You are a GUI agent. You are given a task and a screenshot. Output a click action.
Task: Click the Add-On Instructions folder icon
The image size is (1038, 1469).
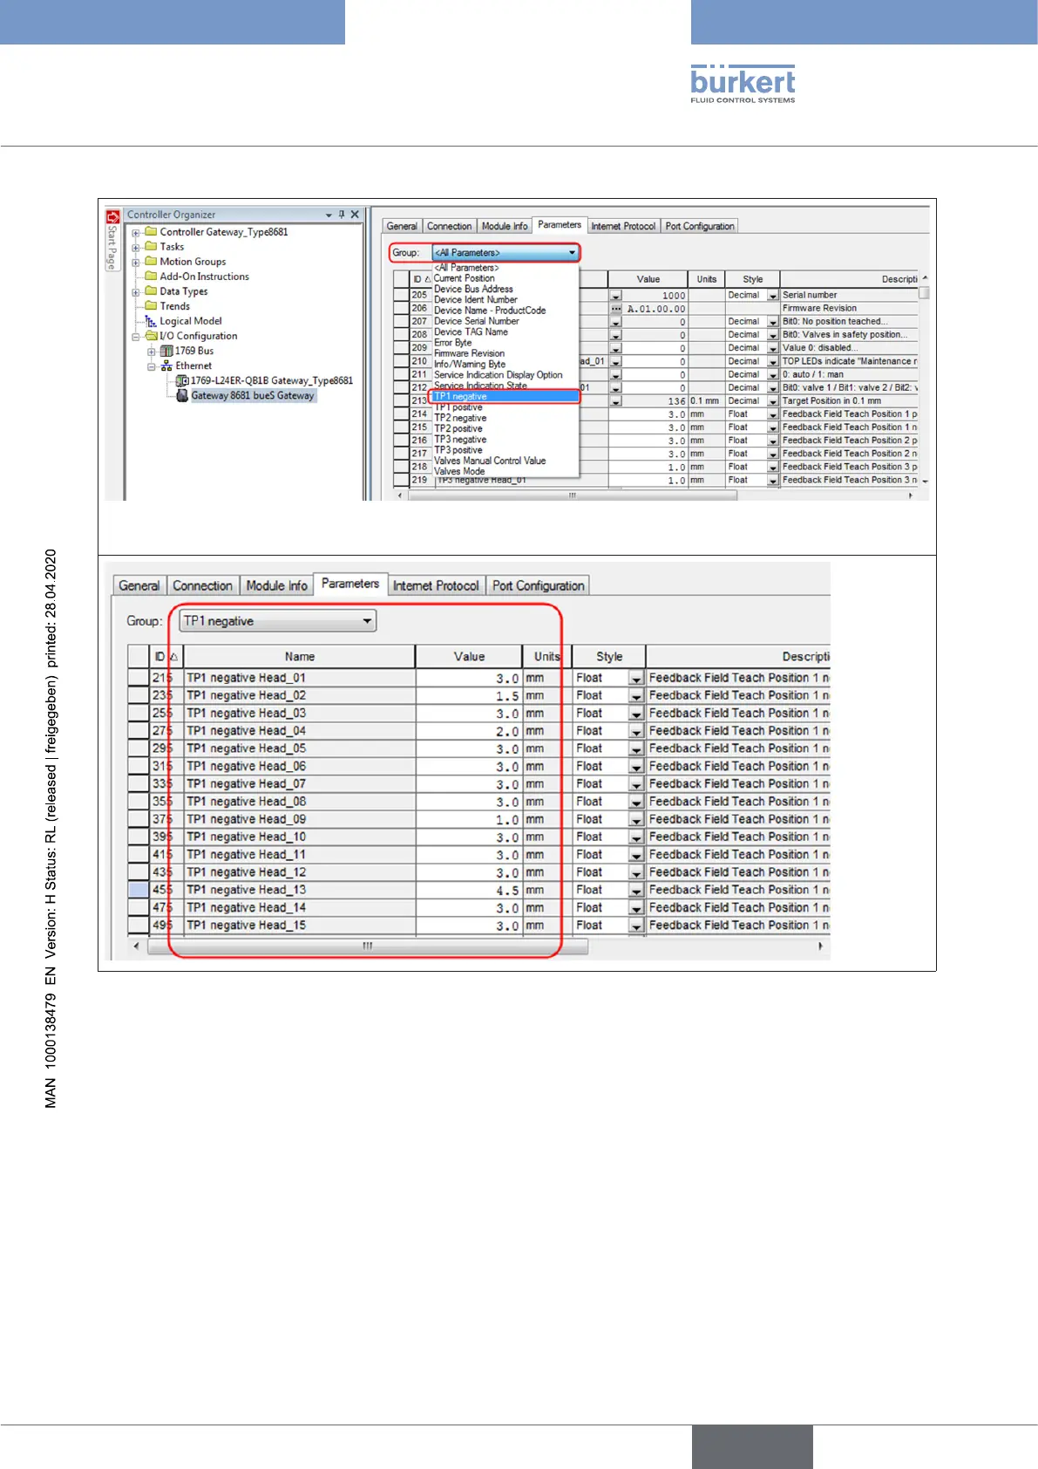(151, 276)
